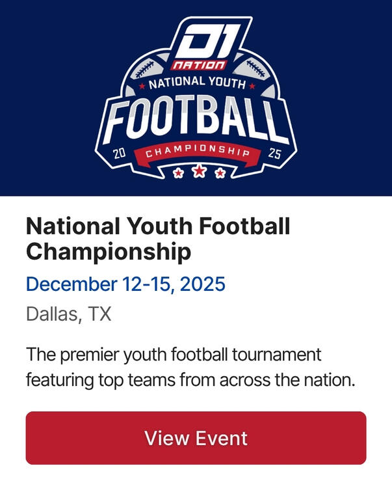
Task: Click the red CHAMPIONSHIP ribbon banner
Action: click(x=197, y=152)
